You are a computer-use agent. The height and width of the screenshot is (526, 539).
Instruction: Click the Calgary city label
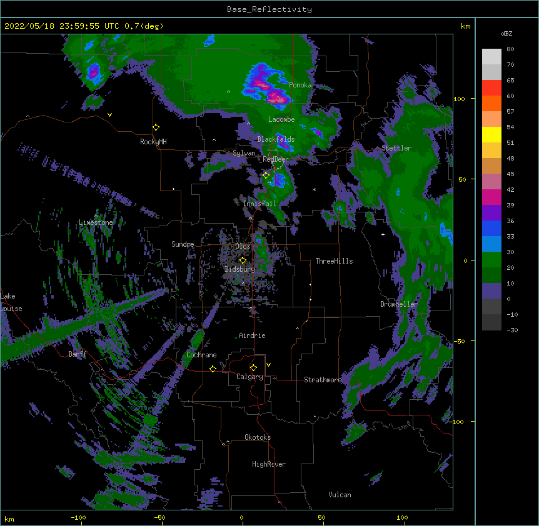coord(249,377)
